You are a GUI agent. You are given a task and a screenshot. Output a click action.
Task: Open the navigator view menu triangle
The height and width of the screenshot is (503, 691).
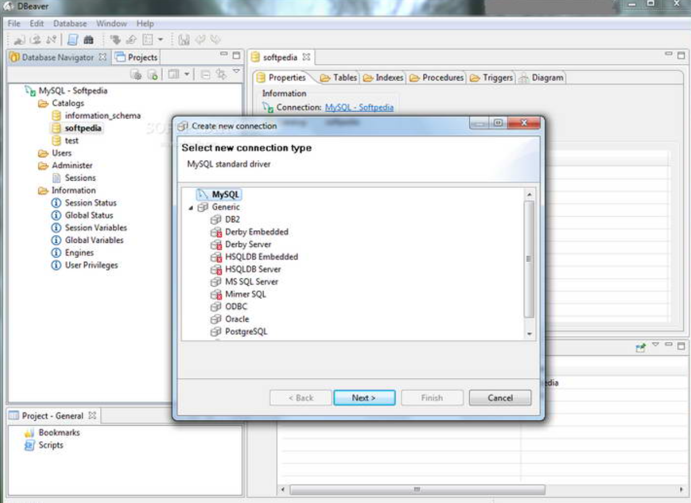[236, 71]
